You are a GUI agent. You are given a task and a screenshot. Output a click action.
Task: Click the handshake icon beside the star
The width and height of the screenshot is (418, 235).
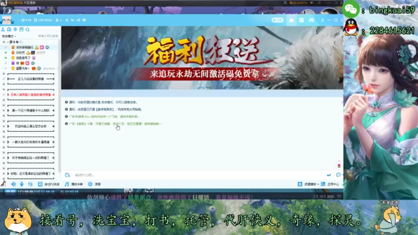pyautogui.click(x=72, y=20)
